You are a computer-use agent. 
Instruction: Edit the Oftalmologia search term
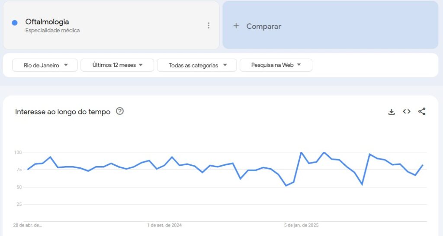coord(47,22)
